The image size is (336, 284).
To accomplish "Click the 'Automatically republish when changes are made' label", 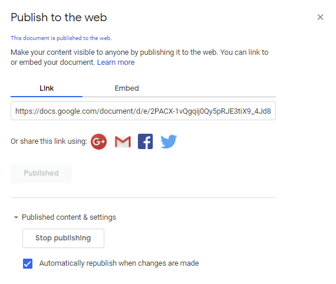I will tap(119, 263).
